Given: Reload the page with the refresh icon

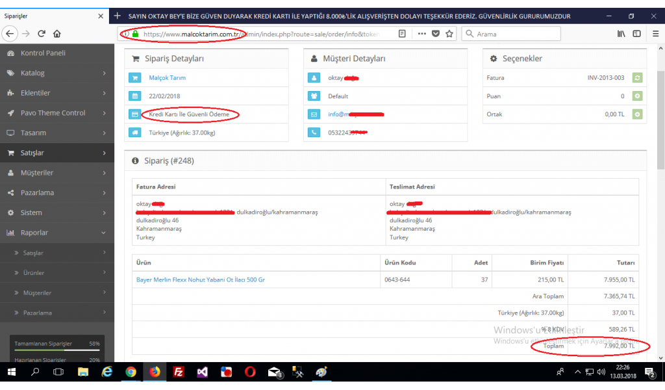Looking at the screenshot, I should [42, 34].
